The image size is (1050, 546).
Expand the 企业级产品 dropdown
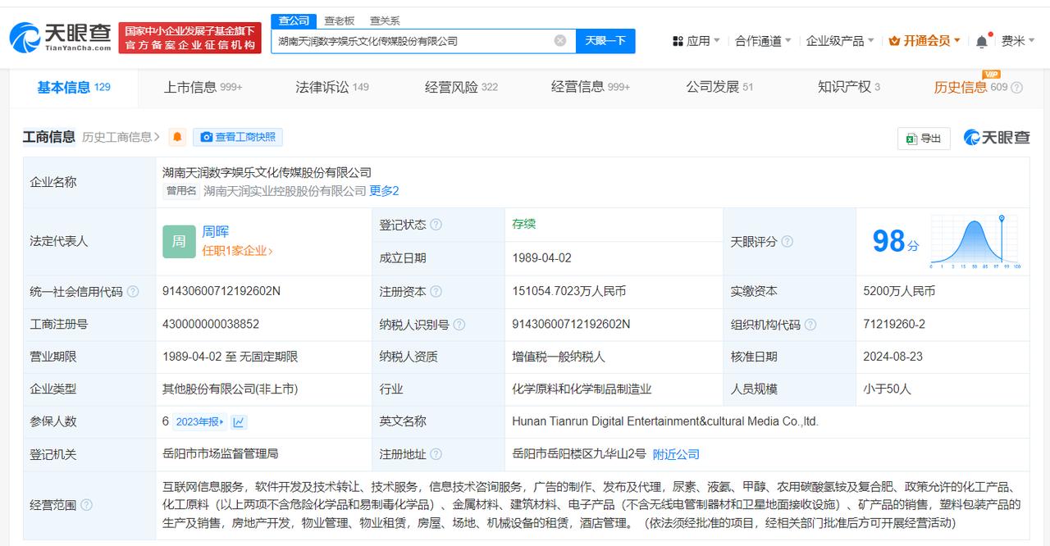click(840, 40)
